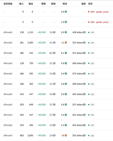Select the 428 token/秒 speed cell
Image resolution: width=113 pixels, height=141 pixels.
coord(79,32)
